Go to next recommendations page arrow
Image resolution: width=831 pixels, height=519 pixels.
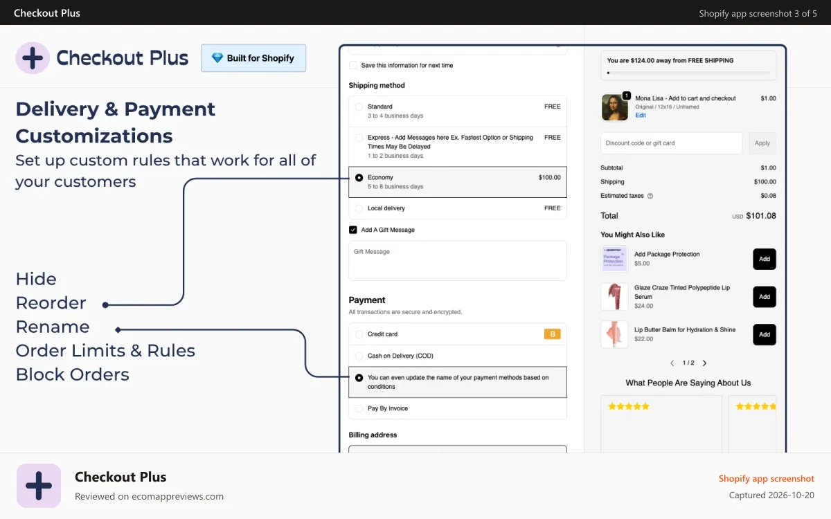pyautogui.click(x=704, y=363)
